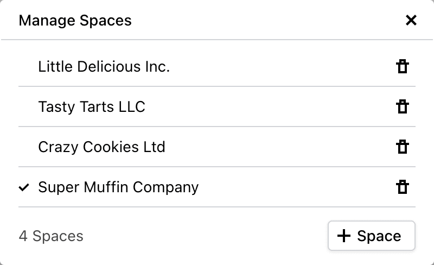Delete the Little Delicious Inc. space
The width and height of the screenshot is (434, 265).
[402, 67]
